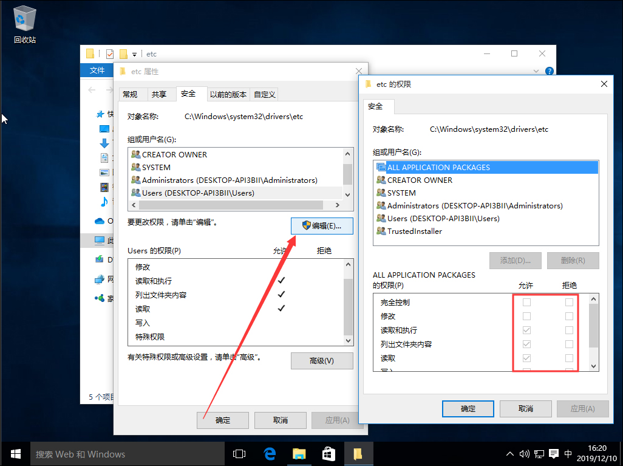Open the Action Center tray icon
This screenshot has height=466, width=623.
coord(553,453)
